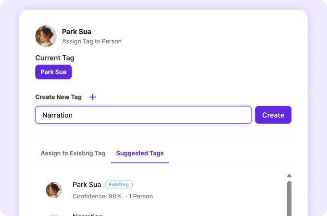Click the Create New Tag label
Screen dimensions: 327x216
pos(59,97)
